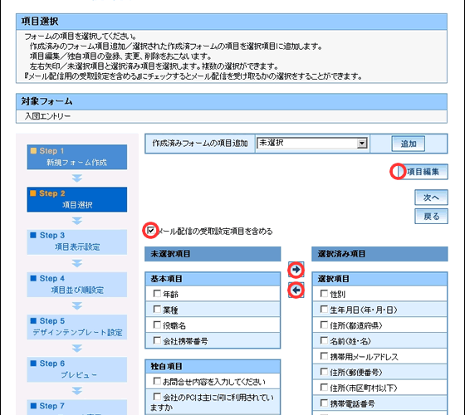Click the double chevron below Step 1

(77, 178)
